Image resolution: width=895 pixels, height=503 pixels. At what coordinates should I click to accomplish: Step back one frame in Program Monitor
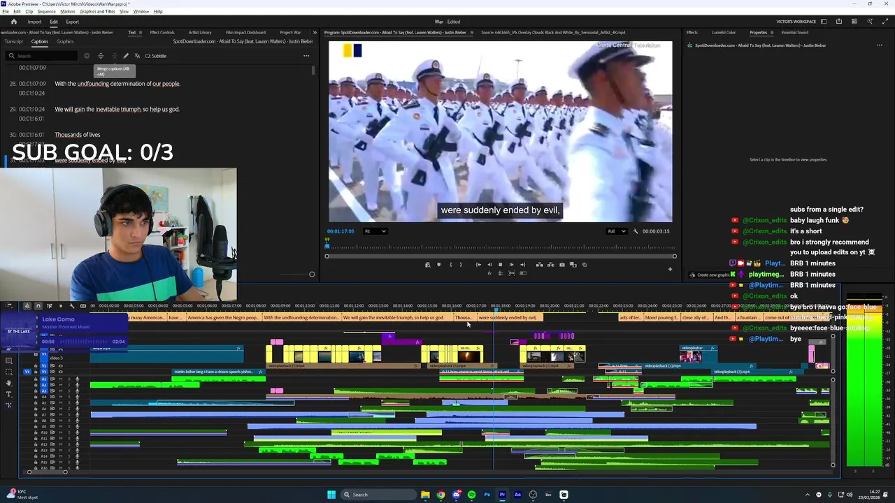489,265
